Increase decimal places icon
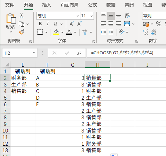This screenshot has width=166, height=156. pos(146,32)
